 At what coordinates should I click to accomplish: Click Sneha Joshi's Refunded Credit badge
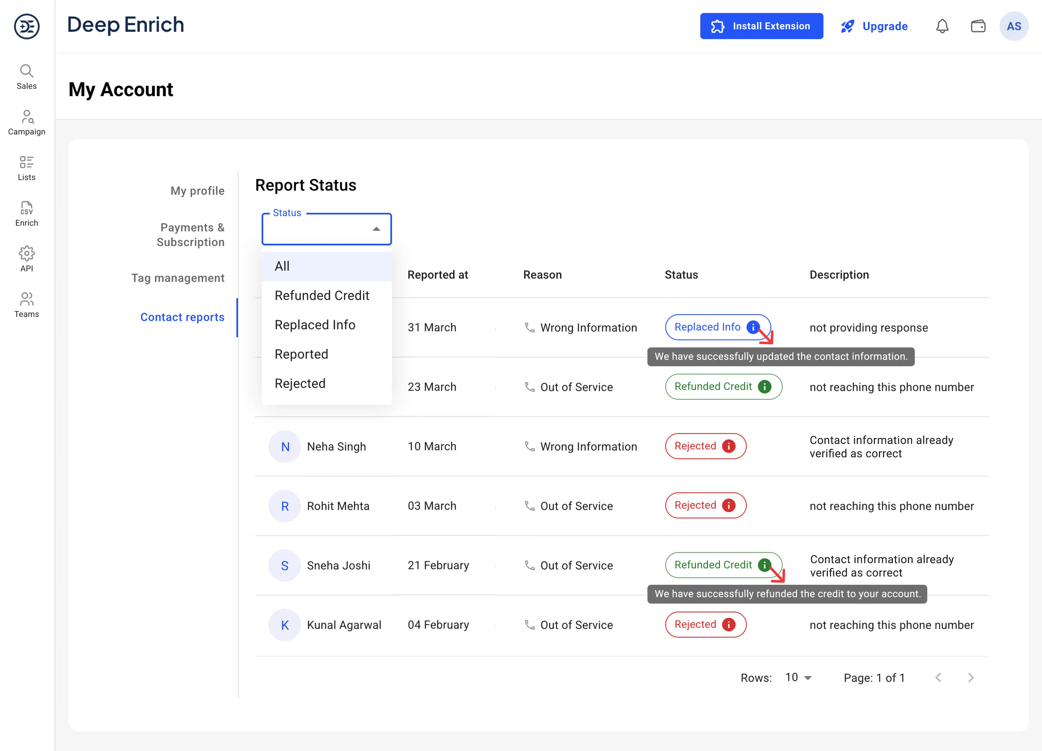coord(723,565)
